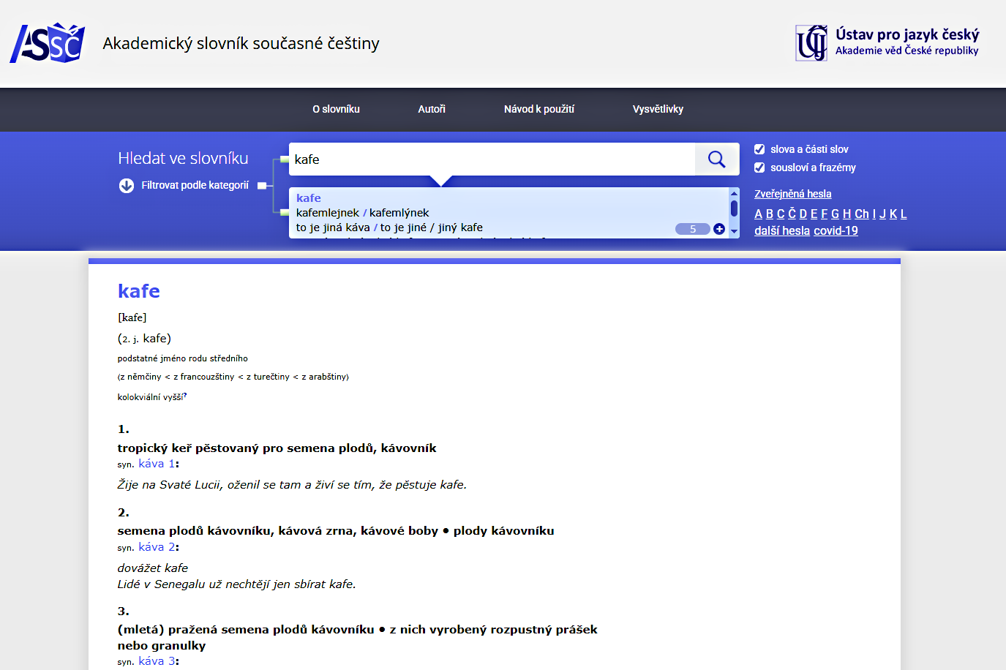Viewport: 1006px width, 670px height.
Task: Follow the 'káva 1' synonym link
Action: point(157,464)
